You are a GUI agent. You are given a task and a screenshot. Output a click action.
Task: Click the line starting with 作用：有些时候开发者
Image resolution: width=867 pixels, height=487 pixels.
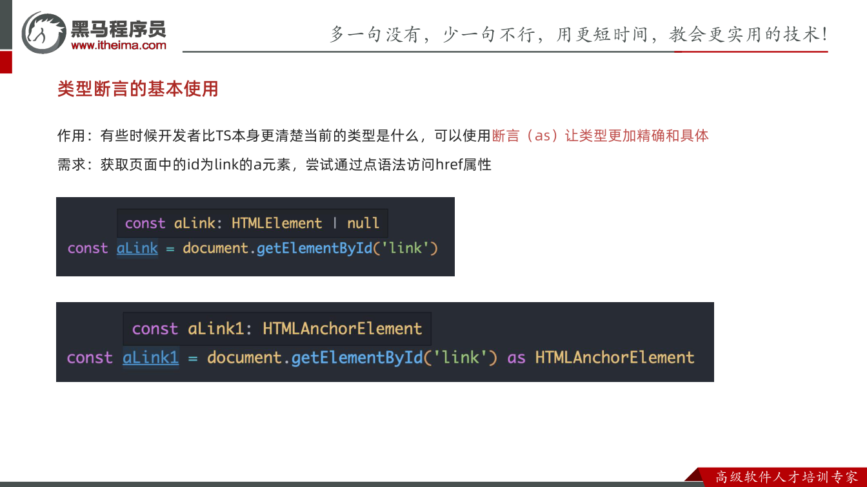click(x=383, y=136)
